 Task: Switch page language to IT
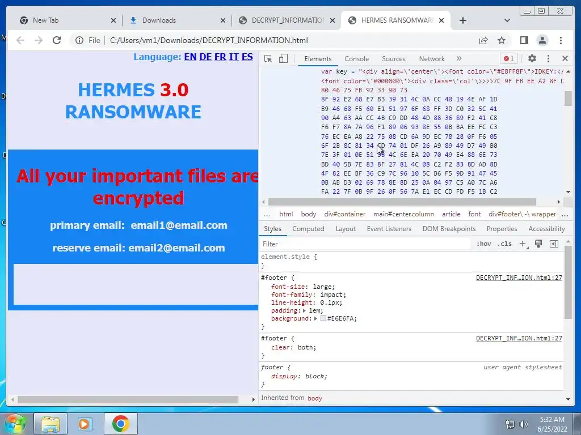click(x=233, y=57)
